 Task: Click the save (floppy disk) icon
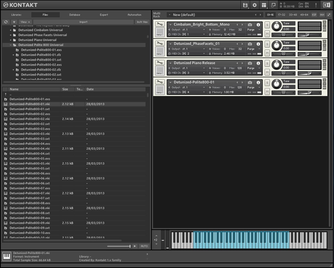tap(245, 5)
